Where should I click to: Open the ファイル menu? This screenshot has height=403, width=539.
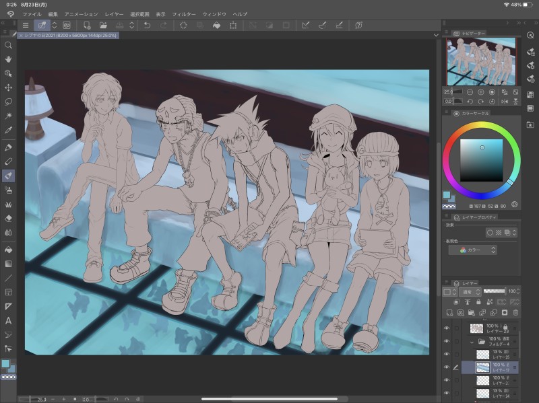[x=32, y=13]
